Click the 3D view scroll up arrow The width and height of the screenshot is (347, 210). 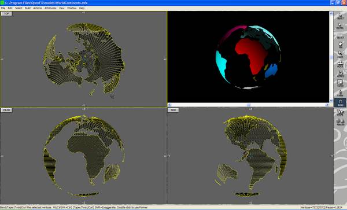(x=331, y=13)
